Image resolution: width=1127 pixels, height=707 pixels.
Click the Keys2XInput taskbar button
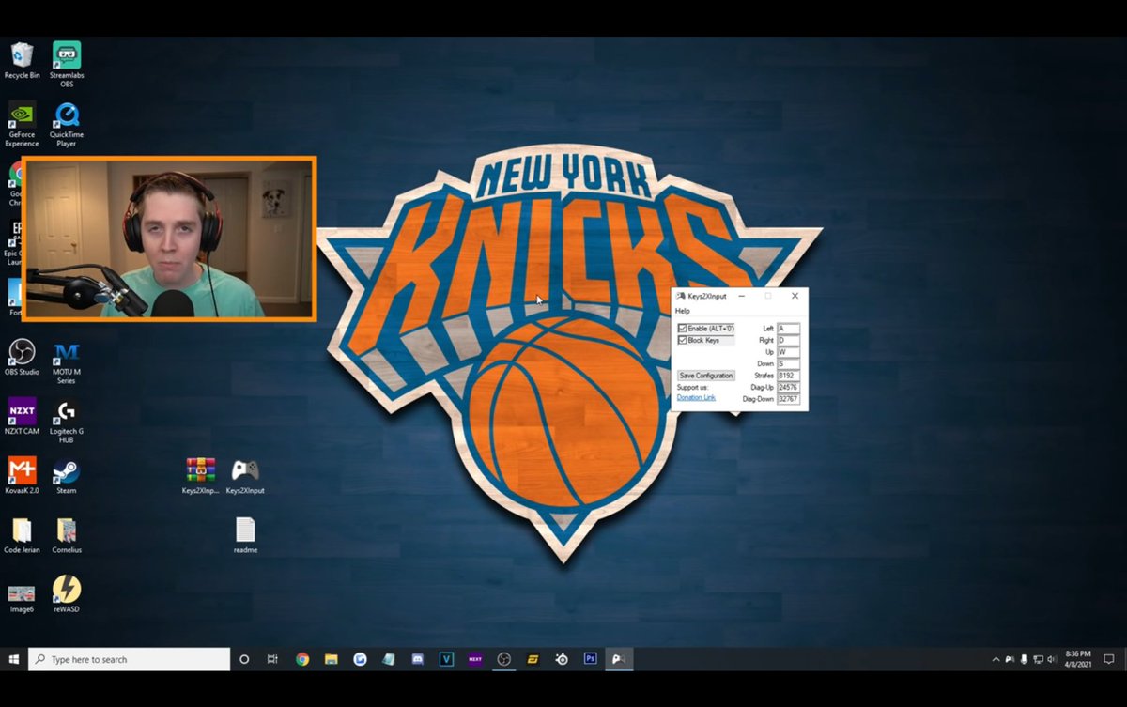point(619,659)
